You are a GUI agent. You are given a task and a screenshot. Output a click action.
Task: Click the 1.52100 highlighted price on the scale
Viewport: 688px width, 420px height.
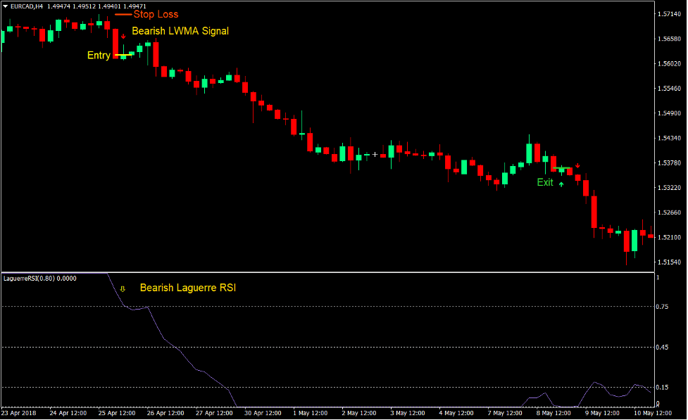tap(669, 237)
